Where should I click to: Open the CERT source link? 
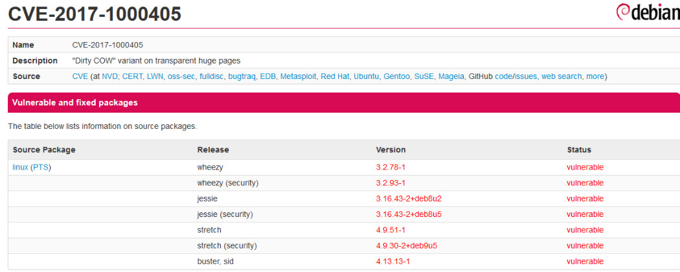click(132, 76)
